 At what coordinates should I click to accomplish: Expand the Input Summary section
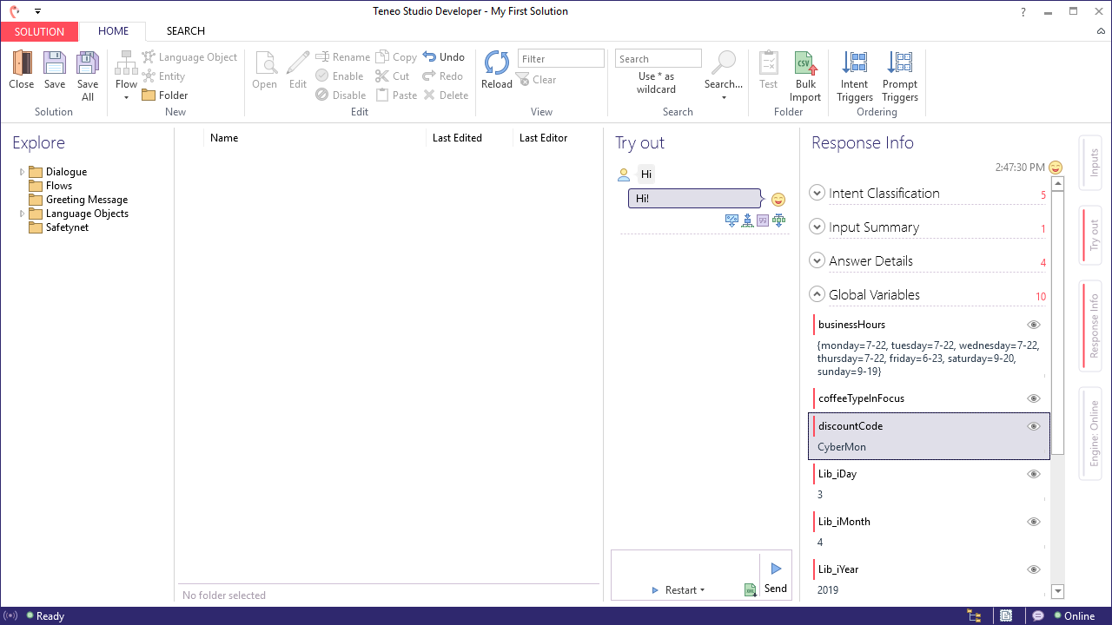pyautogui.click(x=817, y=227)
